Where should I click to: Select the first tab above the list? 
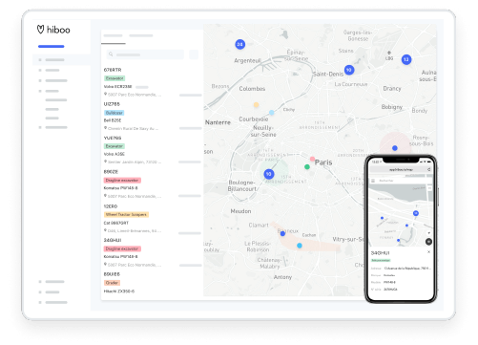pos(114,36)
